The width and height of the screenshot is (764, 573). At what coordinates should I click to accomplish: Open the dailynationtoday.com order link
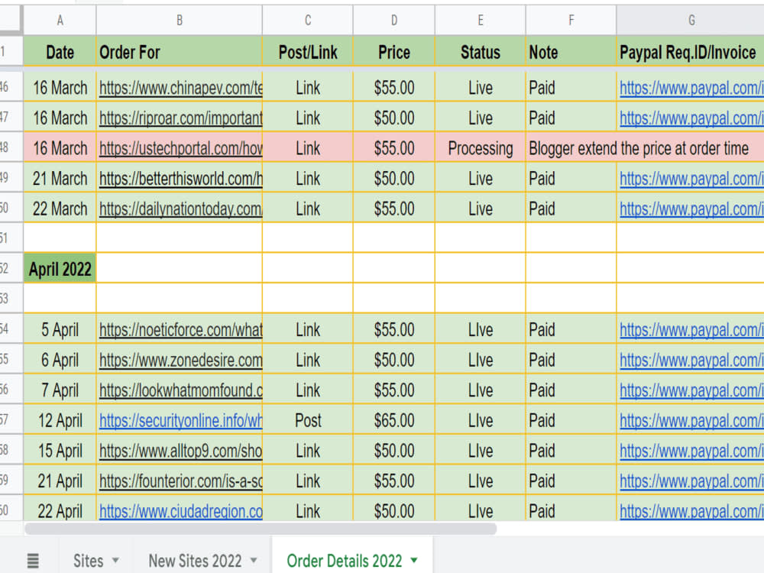coord(181,209)
